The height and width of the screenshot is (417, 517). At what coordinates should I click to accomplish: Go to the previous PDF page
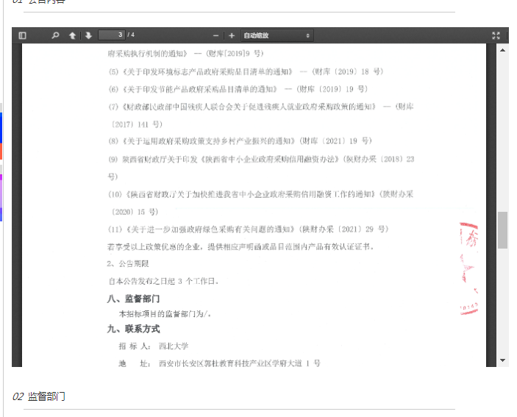[x=72, y=35]
